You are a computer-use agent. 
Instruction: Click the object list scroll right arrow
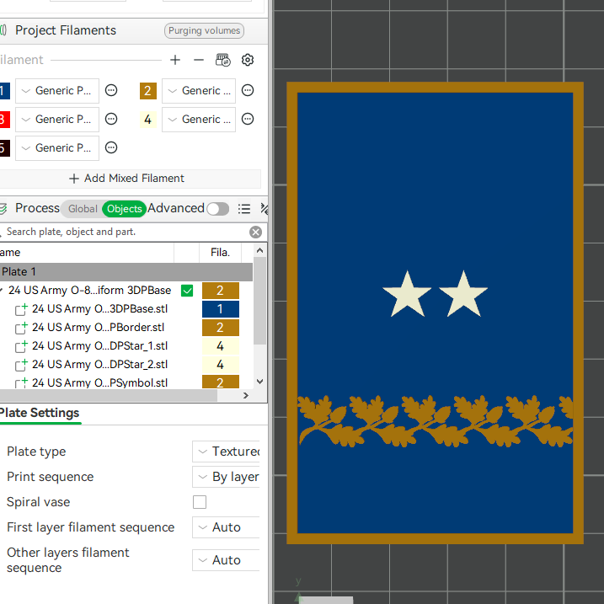coord(246,396)
